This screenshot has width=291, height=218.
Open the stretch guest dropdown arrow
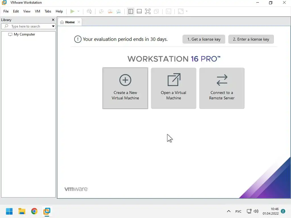(x=187, y=11)
